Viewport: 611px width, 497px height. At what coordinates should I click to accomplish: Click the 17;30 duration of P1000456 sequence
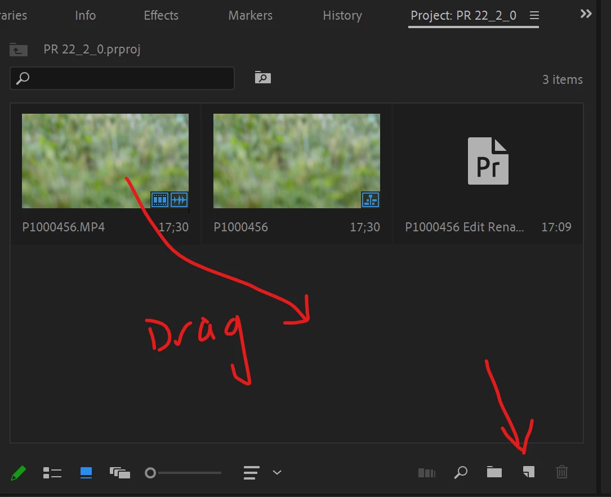click(365, 227)
